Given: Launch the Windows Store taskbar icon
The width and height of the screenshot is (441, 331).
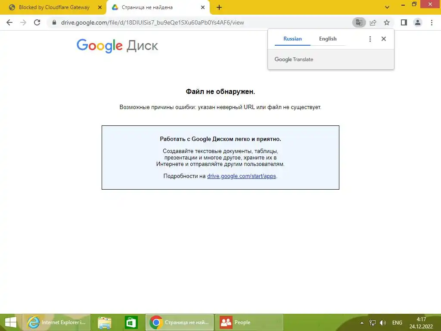Looking at the screenshot, I should coord(131,322).
